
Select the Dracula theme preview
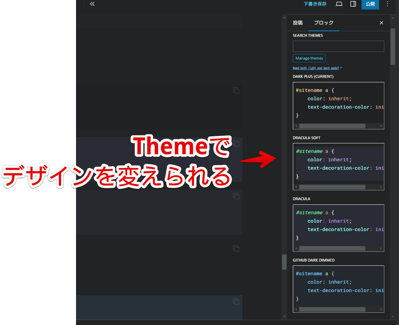coord(338,228)
